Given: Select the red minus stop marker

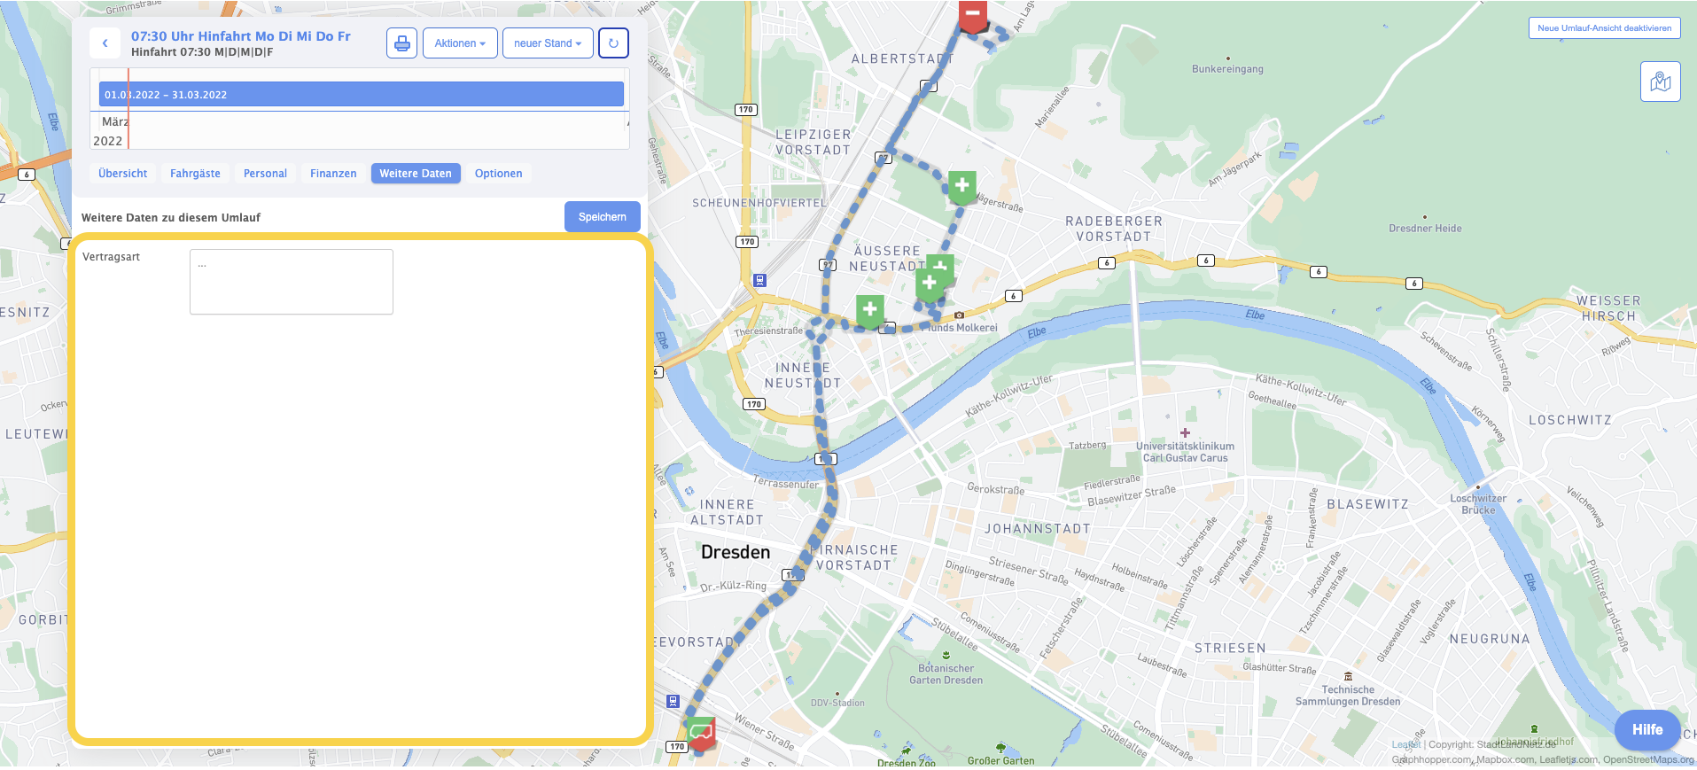Looking at the screenshot, I should (x=972, y=14).
